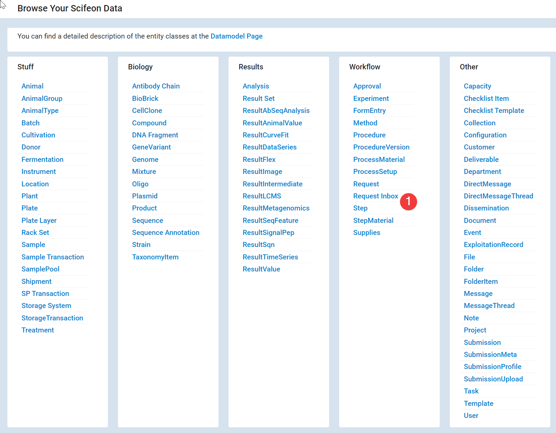Open the Sequence Annotation link

click(166, 233)
